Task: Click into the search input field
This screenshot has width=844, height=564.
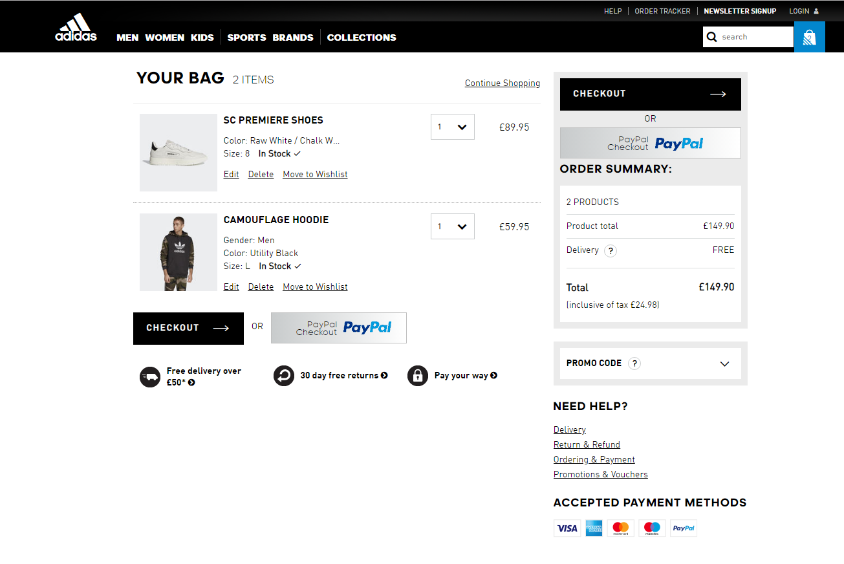Action: (x=756, y=37)
